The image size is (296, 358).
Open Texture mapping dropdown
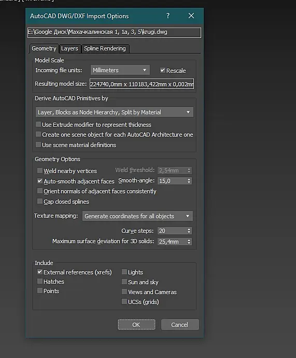[137, 216]
